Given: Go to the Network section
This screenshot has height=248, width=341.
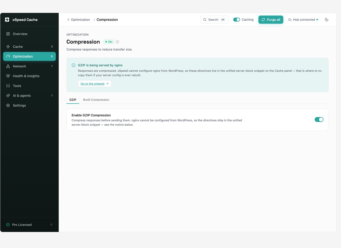Looking at the screenshot, I should pos(29,66).
